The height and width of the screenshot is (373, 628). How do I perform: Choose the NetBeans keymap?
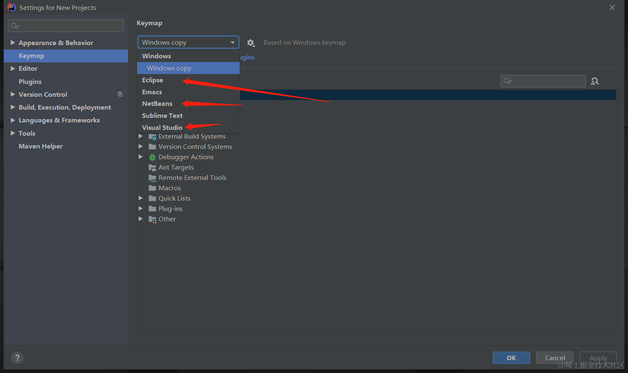[x=188, y=103]
